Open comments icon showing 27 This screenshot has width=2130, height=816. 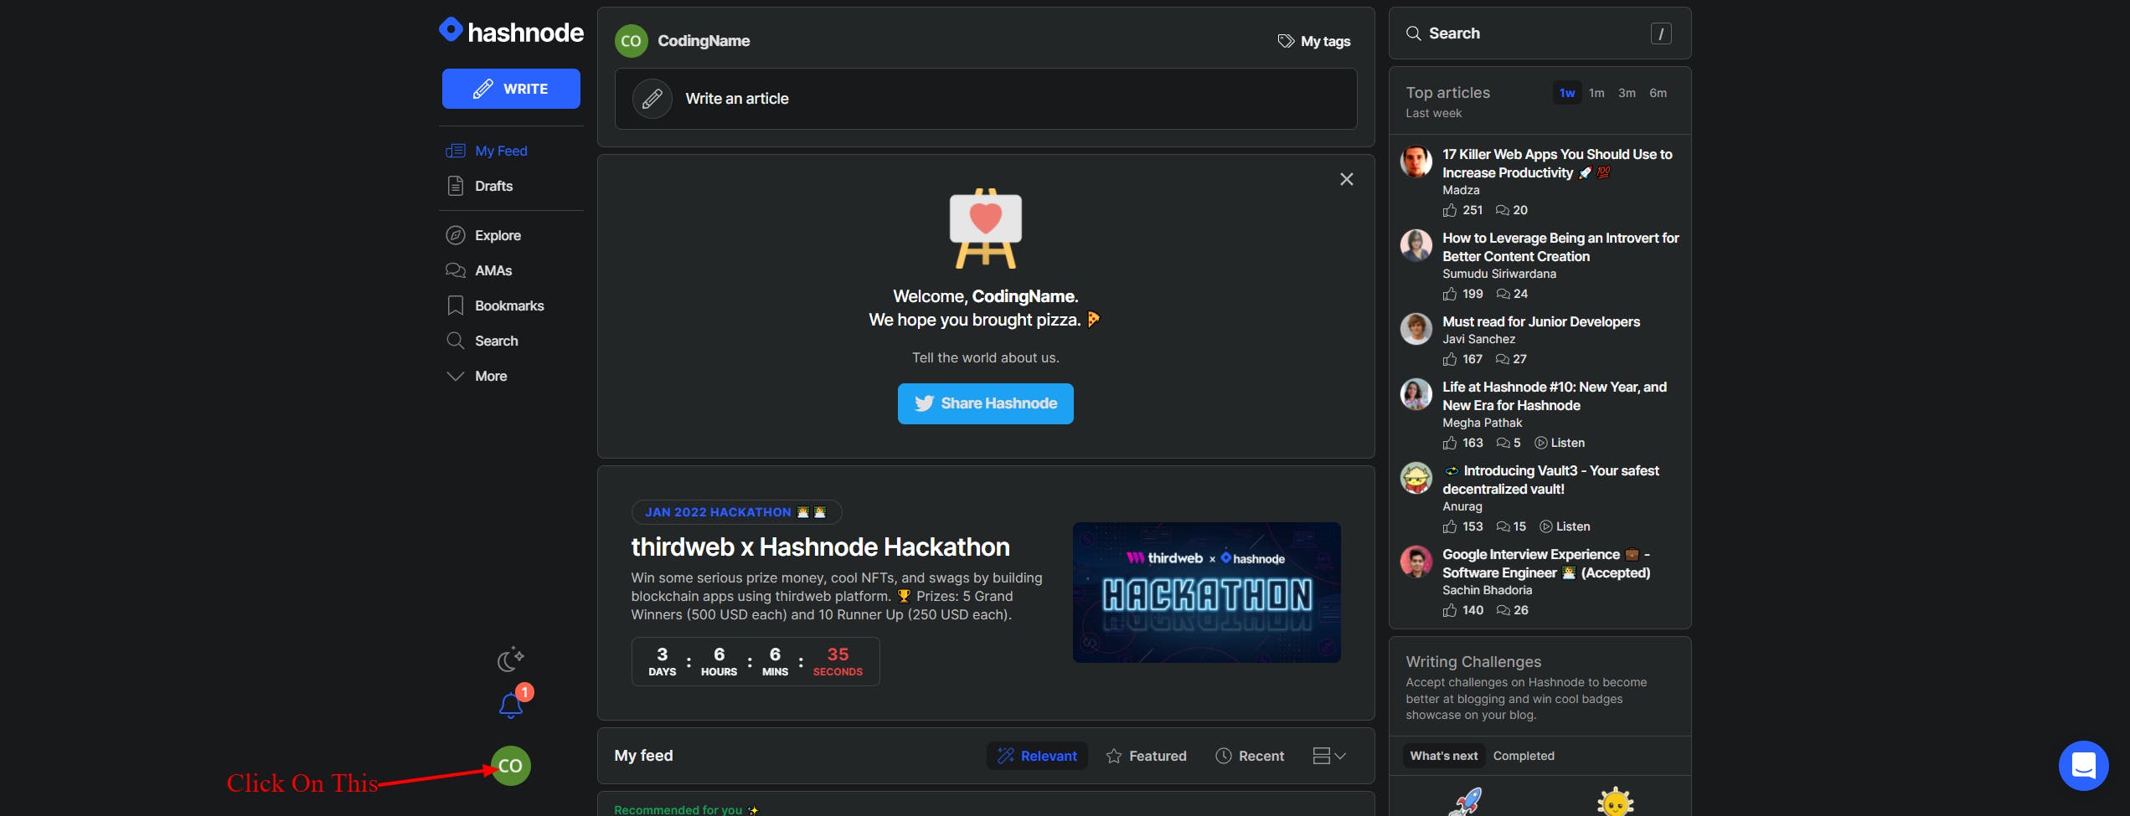[1503, 359]
